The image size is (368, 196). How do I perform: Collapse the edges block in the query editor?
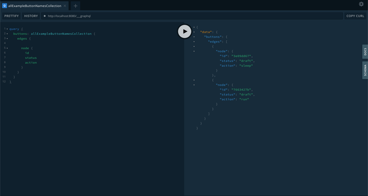pyautogui.click(x=7, y=39)
